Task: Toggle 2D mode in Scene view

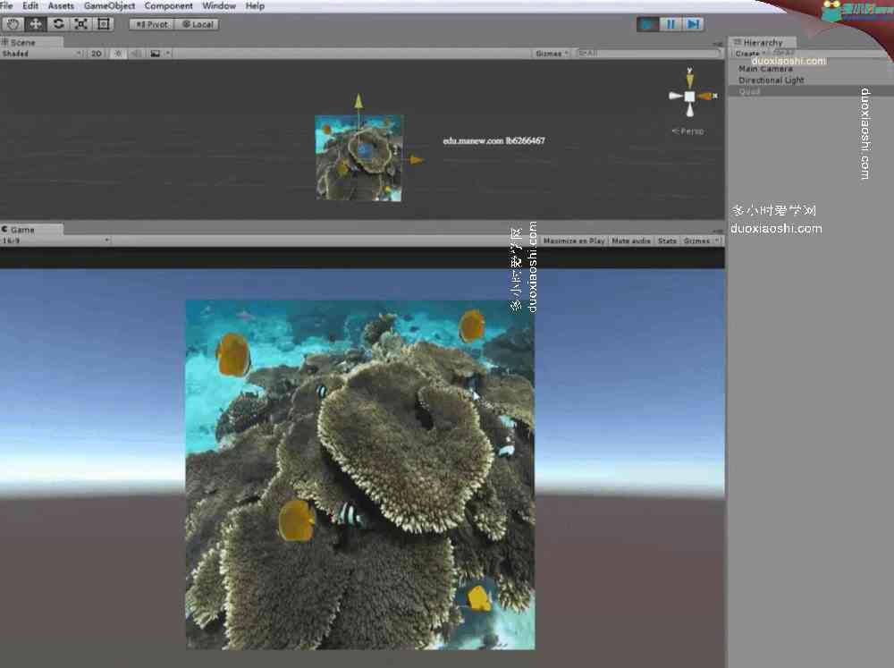Action: click(97, 54)
